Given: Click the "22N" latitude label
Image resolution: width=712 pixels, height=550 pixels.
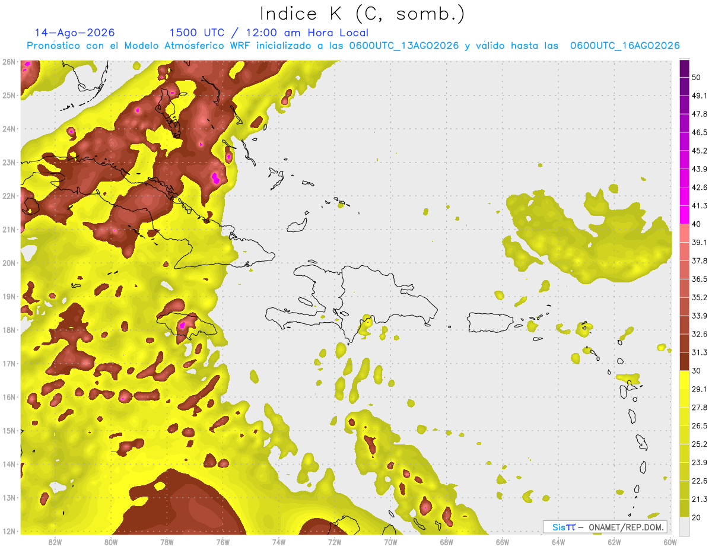Looking at the screenshot, I should [x=9, y=196].
